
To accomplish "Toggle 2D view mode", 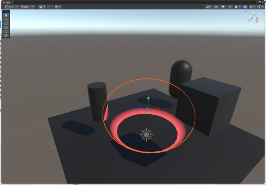I will coord(216,7).
